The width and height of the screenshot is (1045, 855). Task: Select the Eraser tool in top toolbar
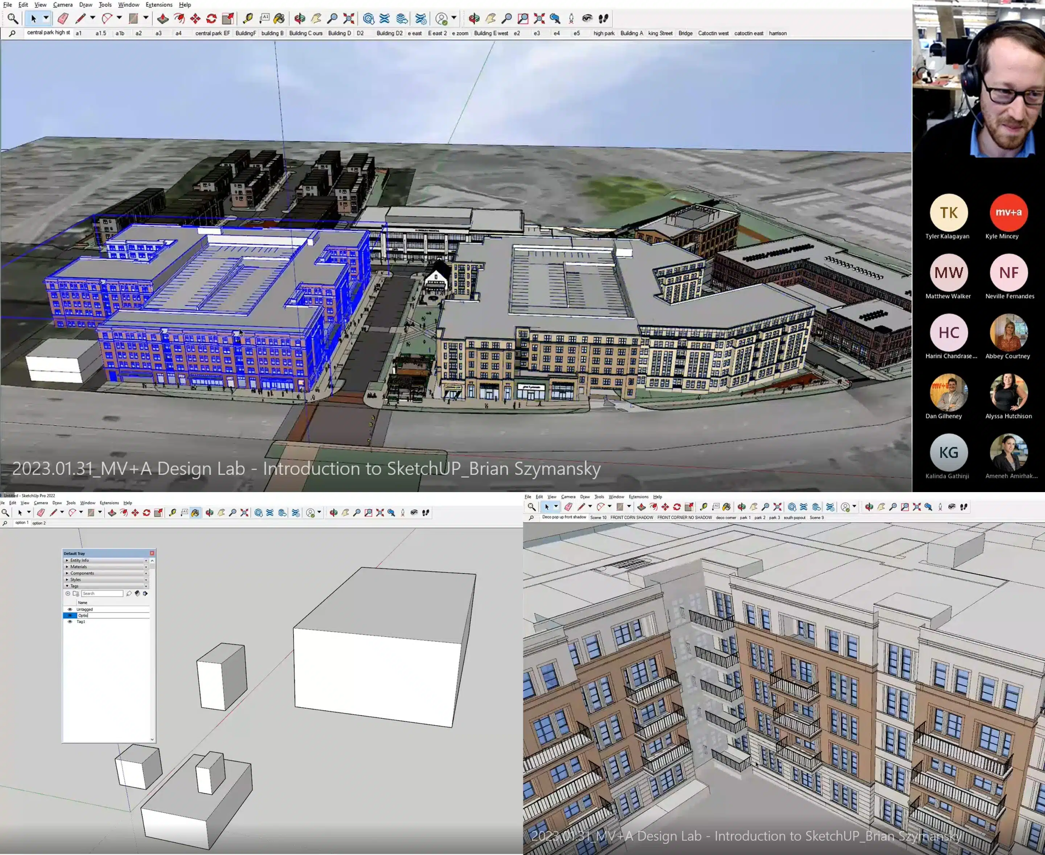[62, 19]
